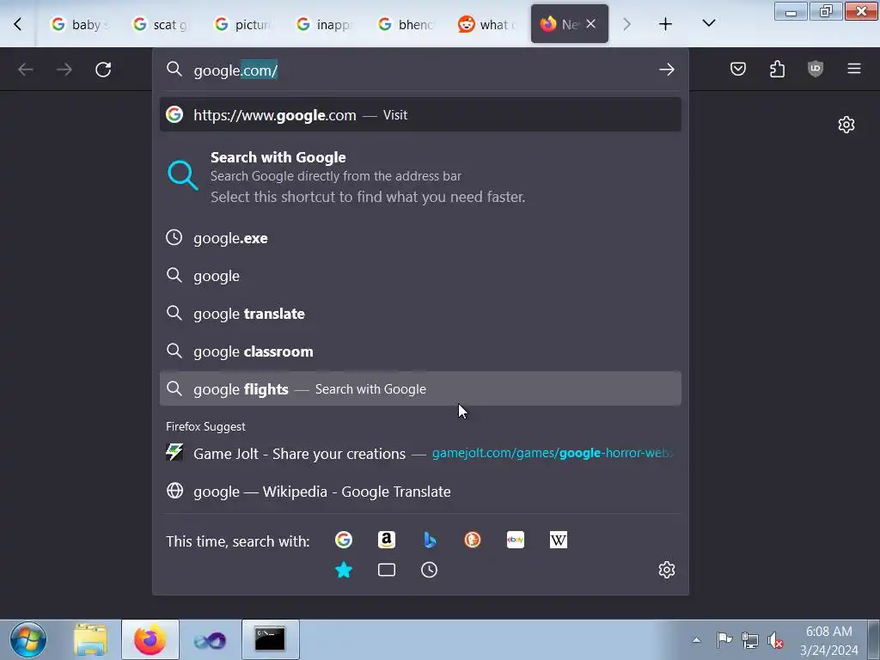Click the Action Center flag icon
This screenshot has height=660, width=880.
724,639
